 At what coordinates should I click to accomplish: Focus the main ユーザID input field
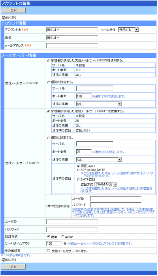pos(72,222)
